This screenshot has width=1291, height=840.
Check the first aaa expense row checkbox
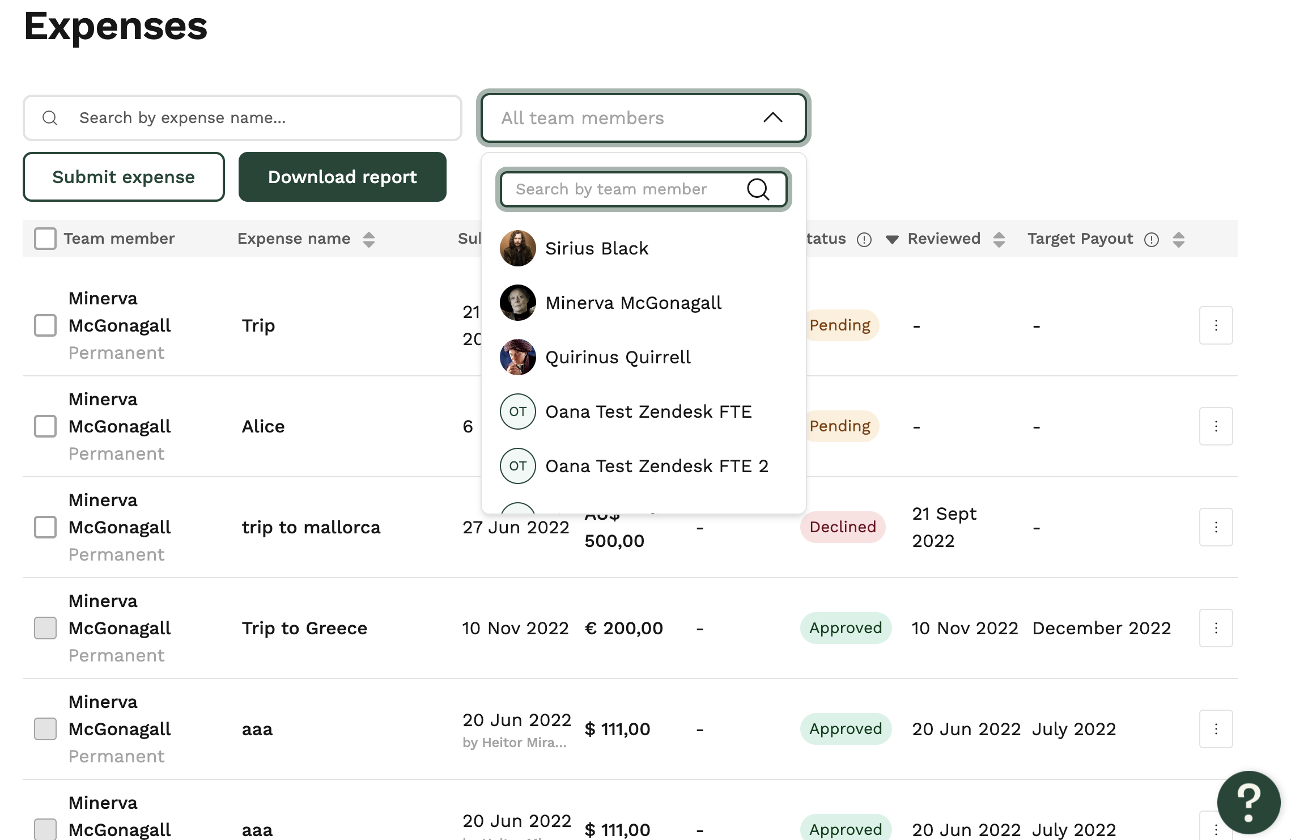point(45,729)
